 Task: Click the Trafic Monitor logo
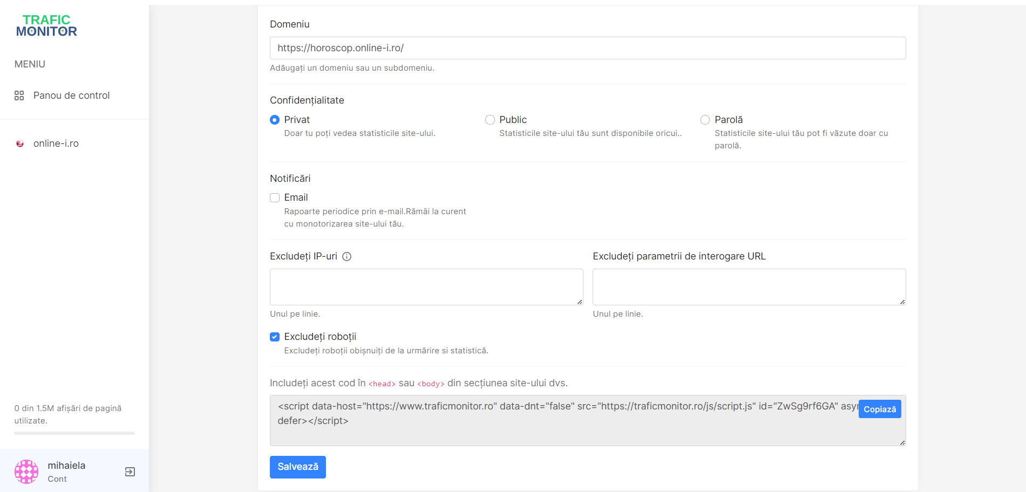[x=46, y=26]
